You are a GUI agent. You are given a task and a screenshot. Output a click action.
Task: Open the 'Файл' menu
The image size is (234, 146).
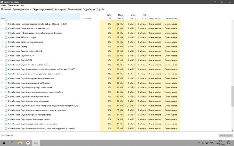[4, 5]
